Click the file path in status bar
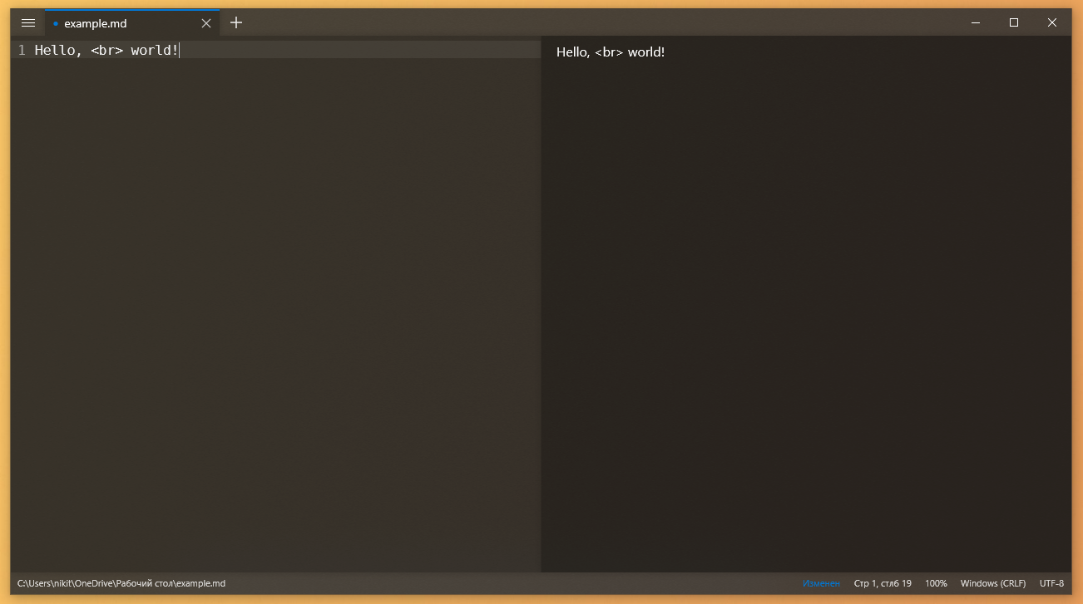Image resolution: width=1083 pixels, height=604 pixels. click(121, 583)
